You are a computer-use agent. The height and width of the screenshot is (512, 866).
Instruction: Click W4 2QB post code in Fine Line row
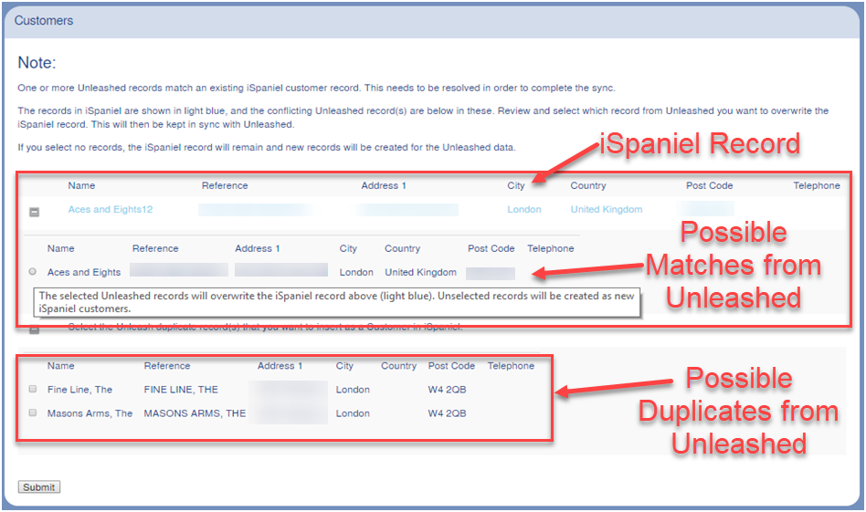(x=448, y=390)
